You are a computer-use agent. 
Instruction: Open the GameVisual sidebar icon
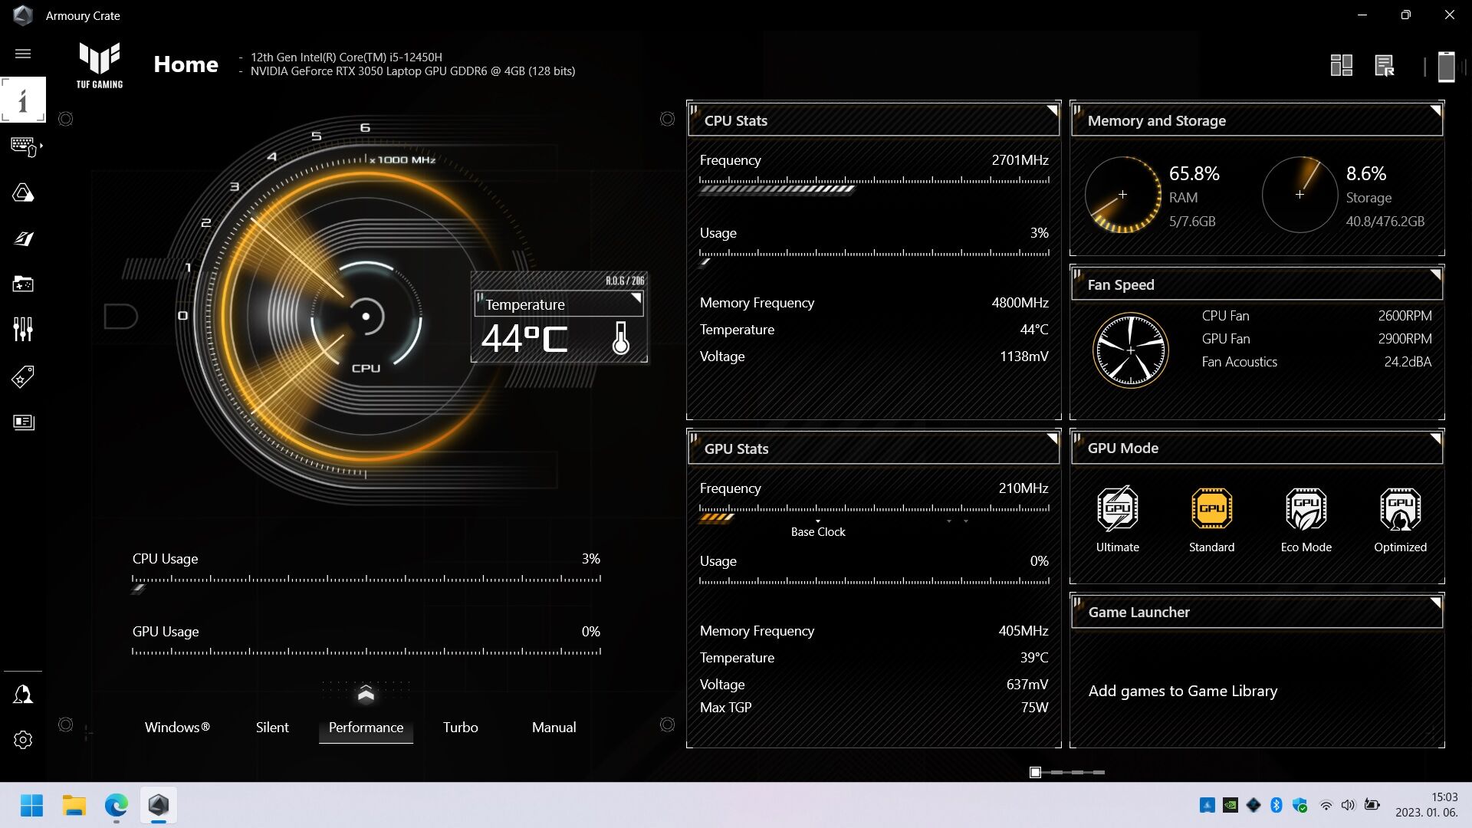tap(23, 238)
